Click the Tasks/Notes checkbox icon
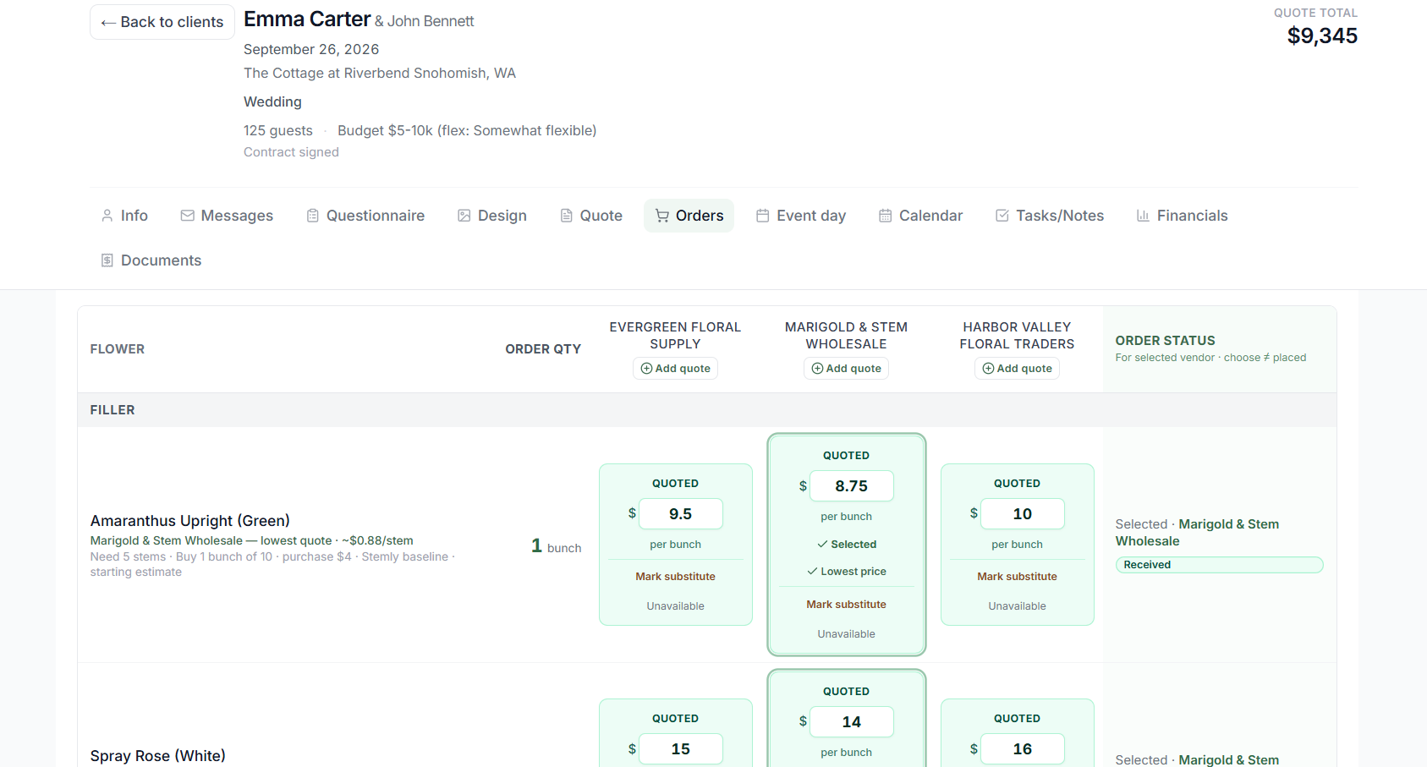 [1002, 216]
